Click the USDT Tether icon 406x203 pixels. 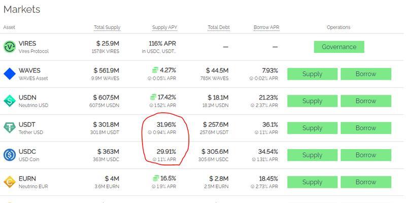click(10, 128)
